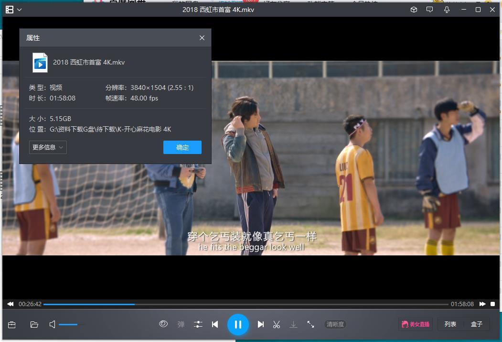Viewport: 502px width, 342px height.
Task: Pause the video with the blue button
Action: click(238, 324)
